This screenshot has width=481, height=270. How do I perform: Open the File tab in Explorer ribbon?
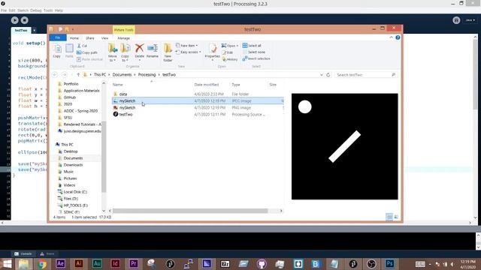point(58,37)
